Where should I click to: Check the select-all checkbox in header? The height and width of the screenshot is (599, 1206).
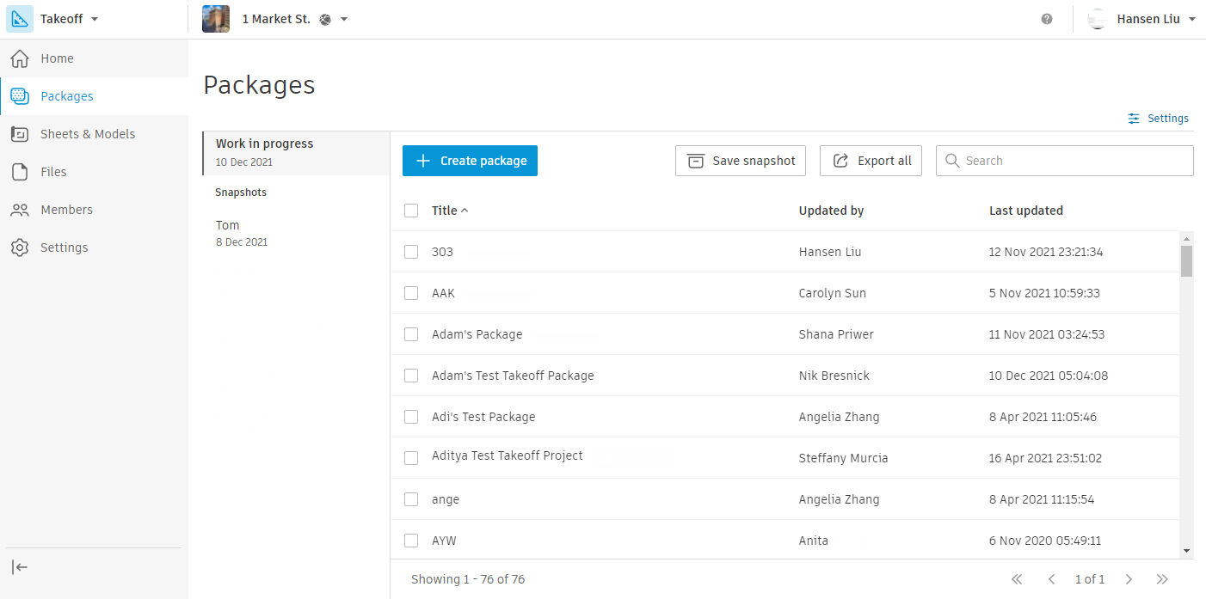tap(411, 211)
